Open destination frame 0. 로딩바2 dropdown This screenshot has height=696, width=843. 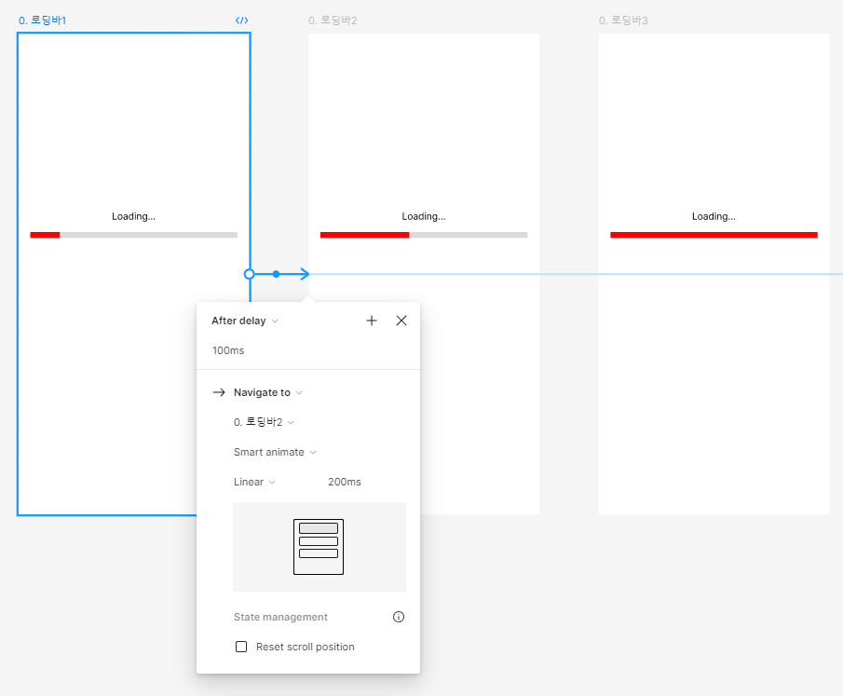click(x=264, y=422)
